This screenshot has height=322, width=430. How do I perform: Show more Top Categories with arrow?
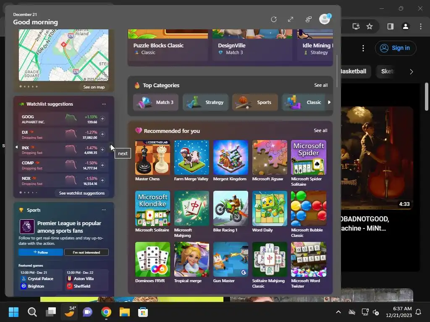click(x=329, y=102)
